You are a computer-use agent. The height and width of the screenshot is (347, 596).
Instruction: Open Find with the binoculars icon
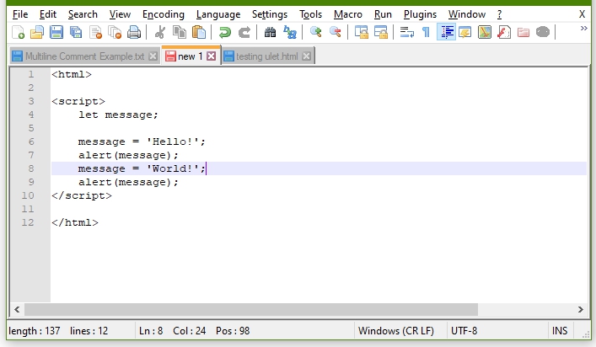[270, 32]
